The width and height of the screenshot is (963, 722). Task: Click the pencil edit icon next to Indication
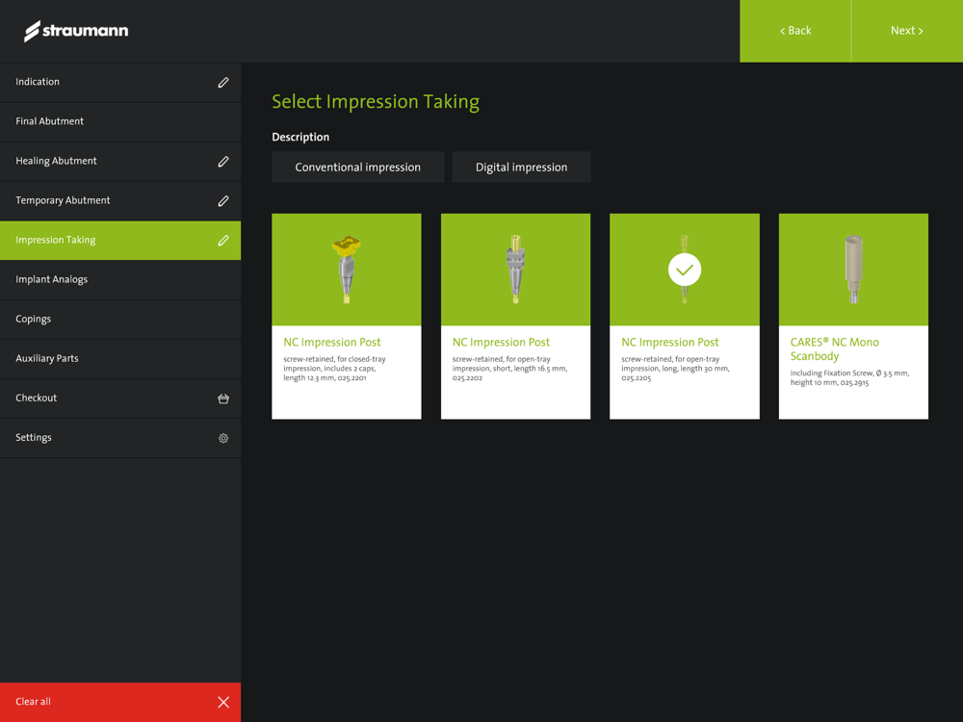pos(223,82)
